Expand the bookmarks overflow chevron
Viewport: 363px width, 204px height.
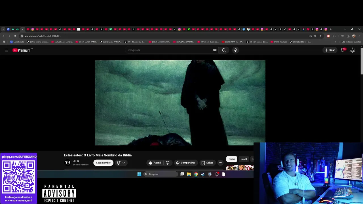point(335,42)
